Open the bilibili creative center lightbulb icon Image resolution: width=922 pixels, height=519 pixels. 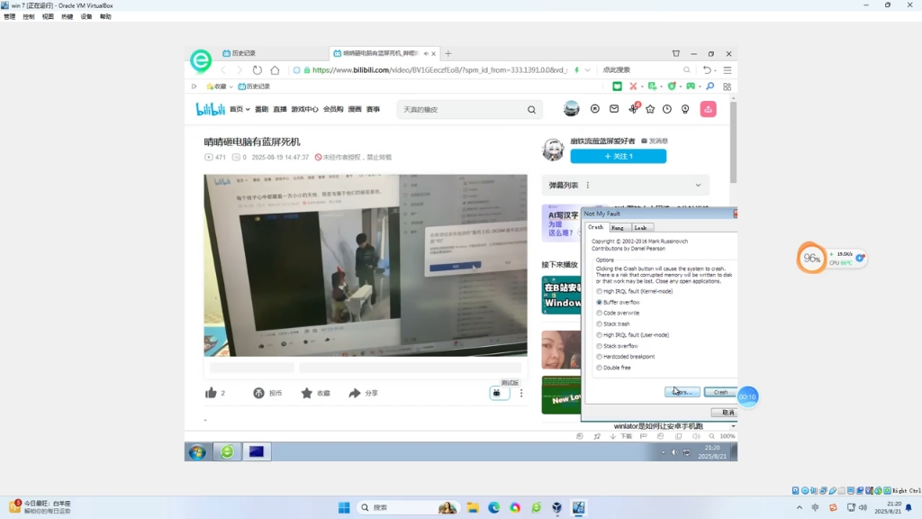(x=685, y=109)
